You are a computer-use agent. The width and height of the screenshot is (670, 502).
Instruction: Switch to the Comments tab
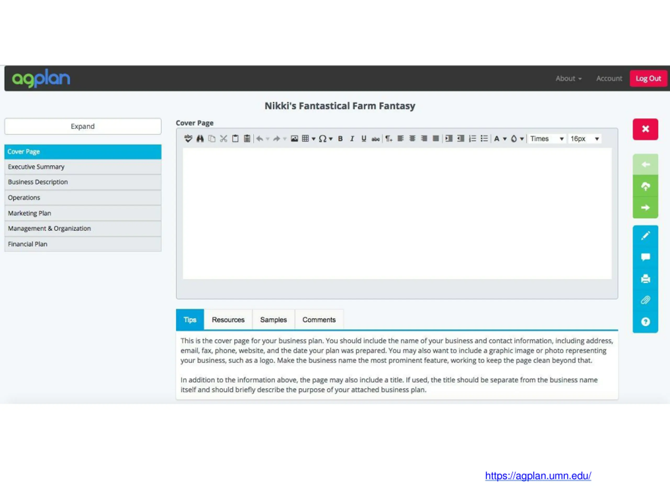319,320
